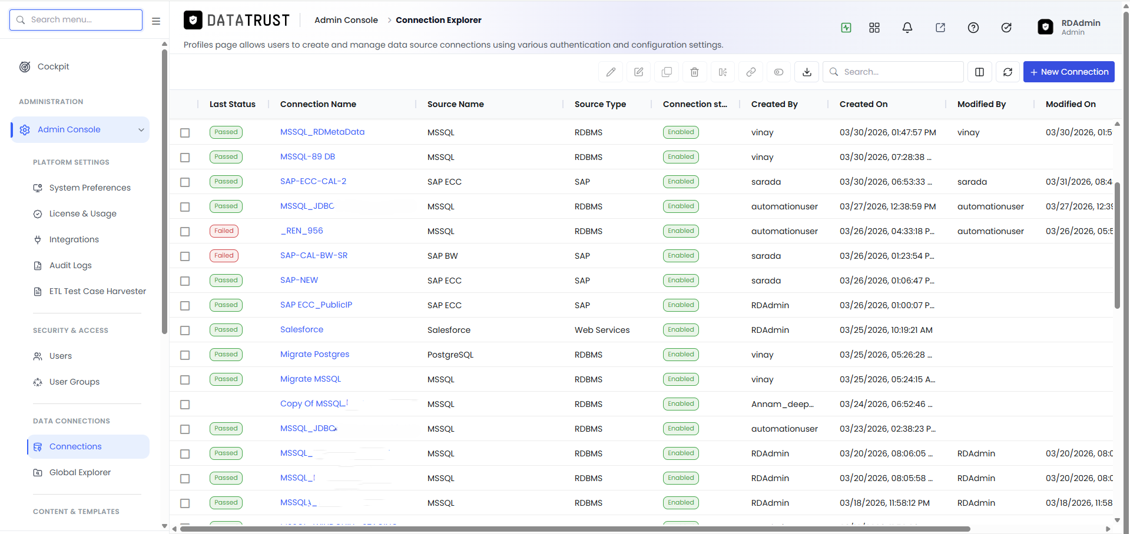Click the enable/disable toggle toolbar icon
Image resolution: width=1130 pixels, height=534 pixels.
pos(778,72)
